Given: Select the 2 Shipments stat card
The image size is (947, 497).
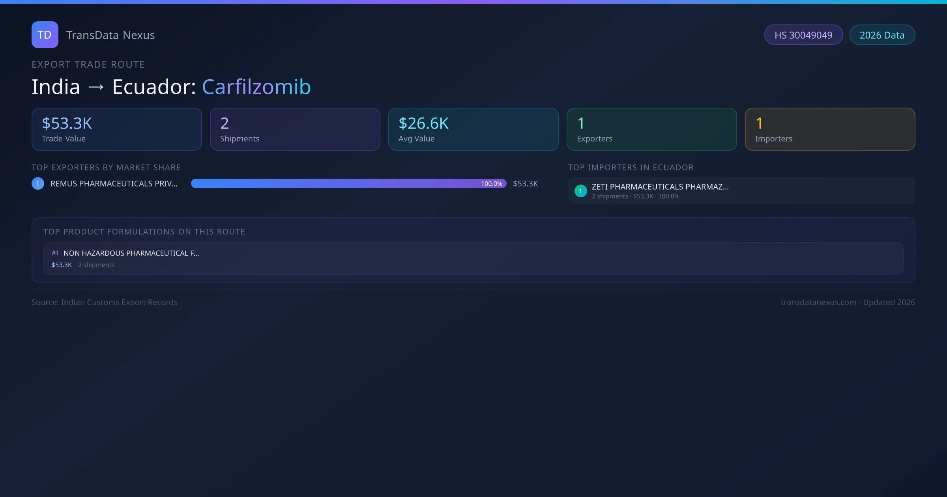Looking at the screenshot, I should [x=295, y=129].
